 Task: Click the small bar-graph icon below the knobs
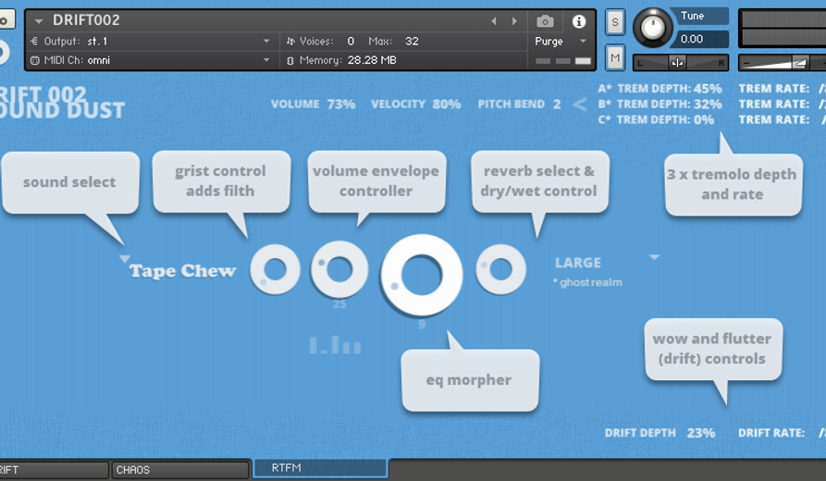point(334,346)
